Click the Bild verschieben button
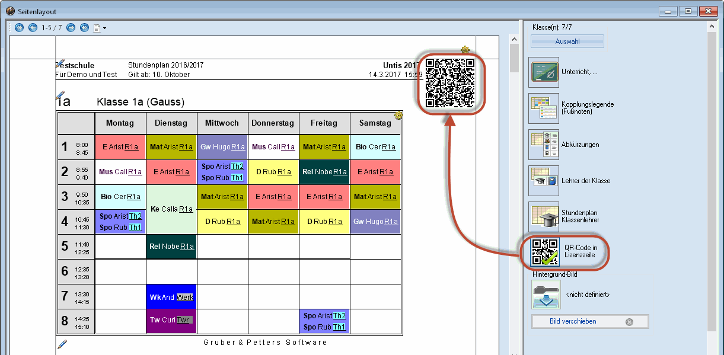Screen dimensions: 724x355 590,321
